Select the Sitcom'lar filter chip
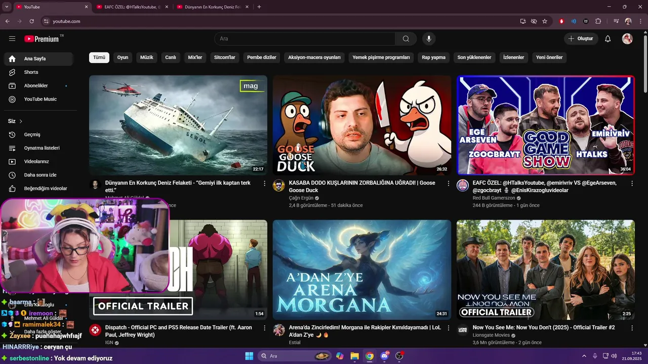Viewport: 648px width, 364px height. click(225, 57)
